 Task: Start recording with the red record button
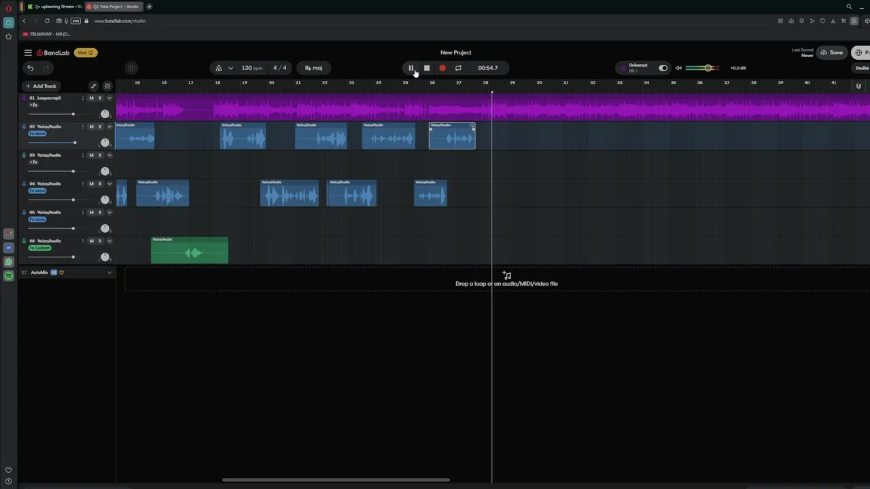coord(442,68)
